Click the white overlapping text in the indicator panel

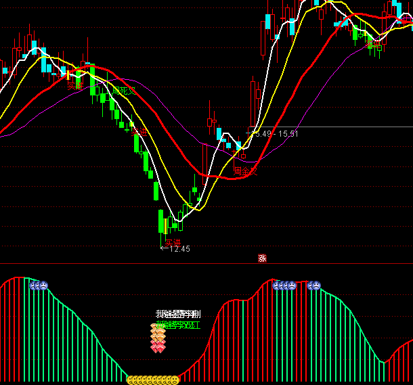(x=177, y=314)
